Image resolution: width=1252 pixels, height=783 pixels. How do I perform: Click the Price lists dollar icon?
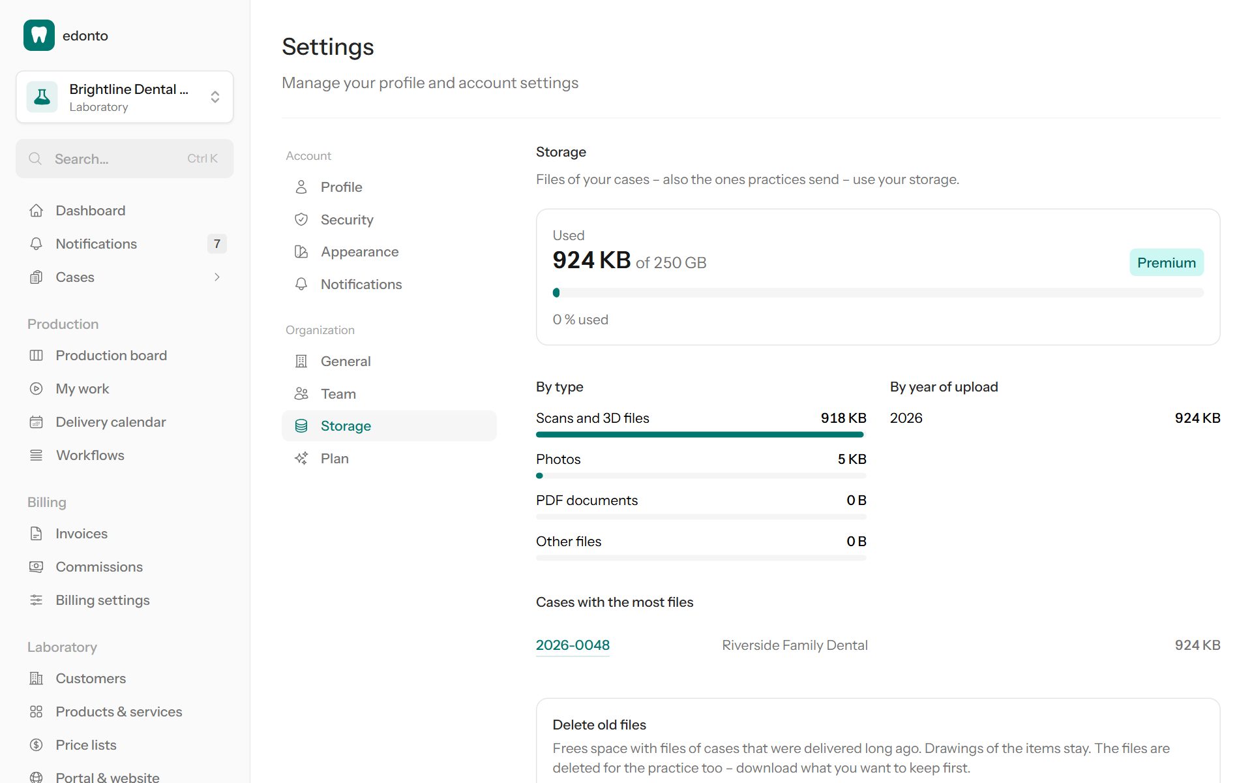click(37, 745)
